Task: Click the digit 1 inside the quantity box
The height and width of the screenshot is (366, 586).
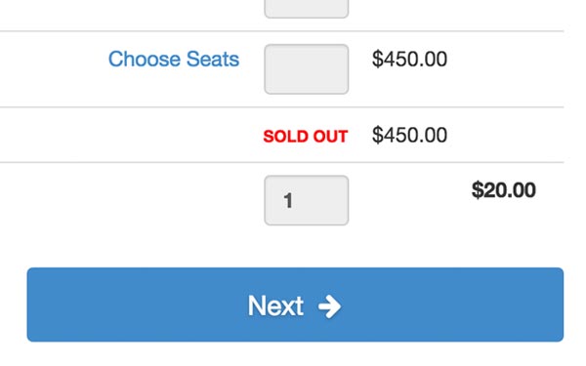Action: tap(288, 200)
